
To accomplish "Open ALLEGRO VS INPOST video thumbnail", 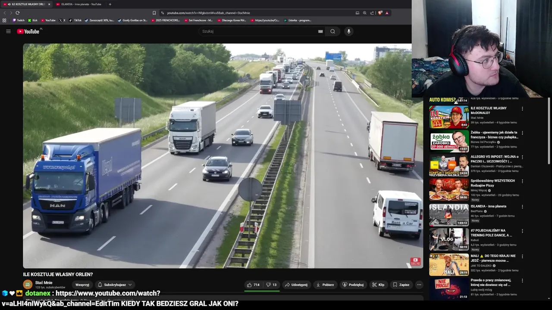I will click(449, 166).
